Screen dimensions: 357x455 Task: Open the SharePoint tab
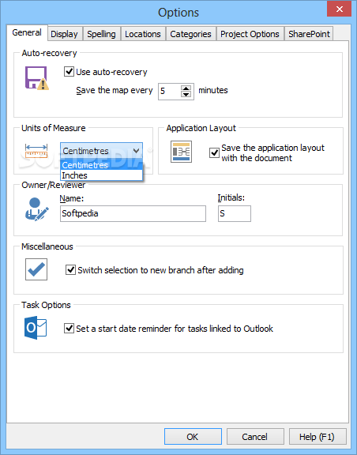pyautogui.click(x=309, y=34)
